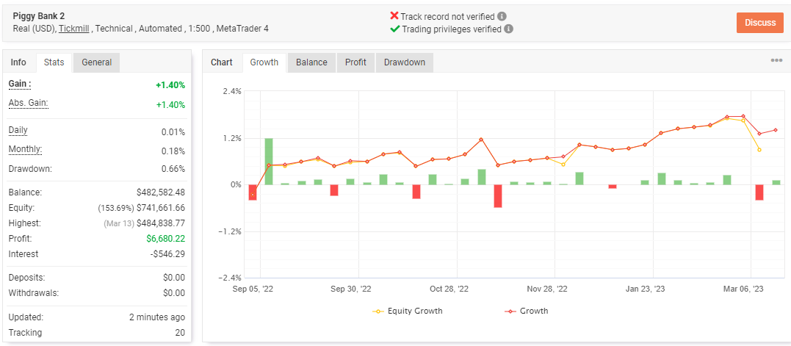Switch to the General tab

tap(97, 62)
